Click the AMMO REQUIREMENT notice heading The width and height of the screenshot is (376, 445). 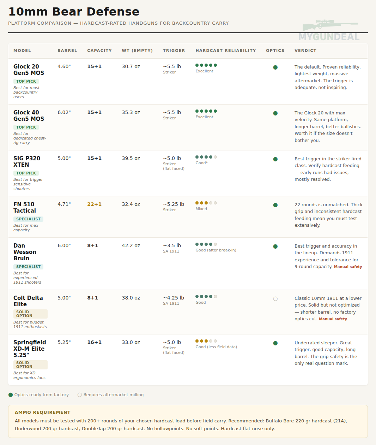(43, 413)
